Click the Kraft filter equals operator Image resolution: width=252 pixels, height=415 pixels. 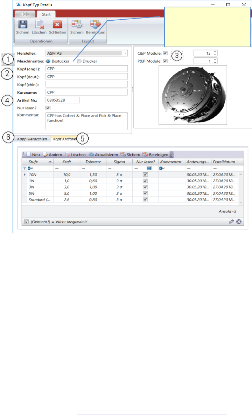point(57,168)
